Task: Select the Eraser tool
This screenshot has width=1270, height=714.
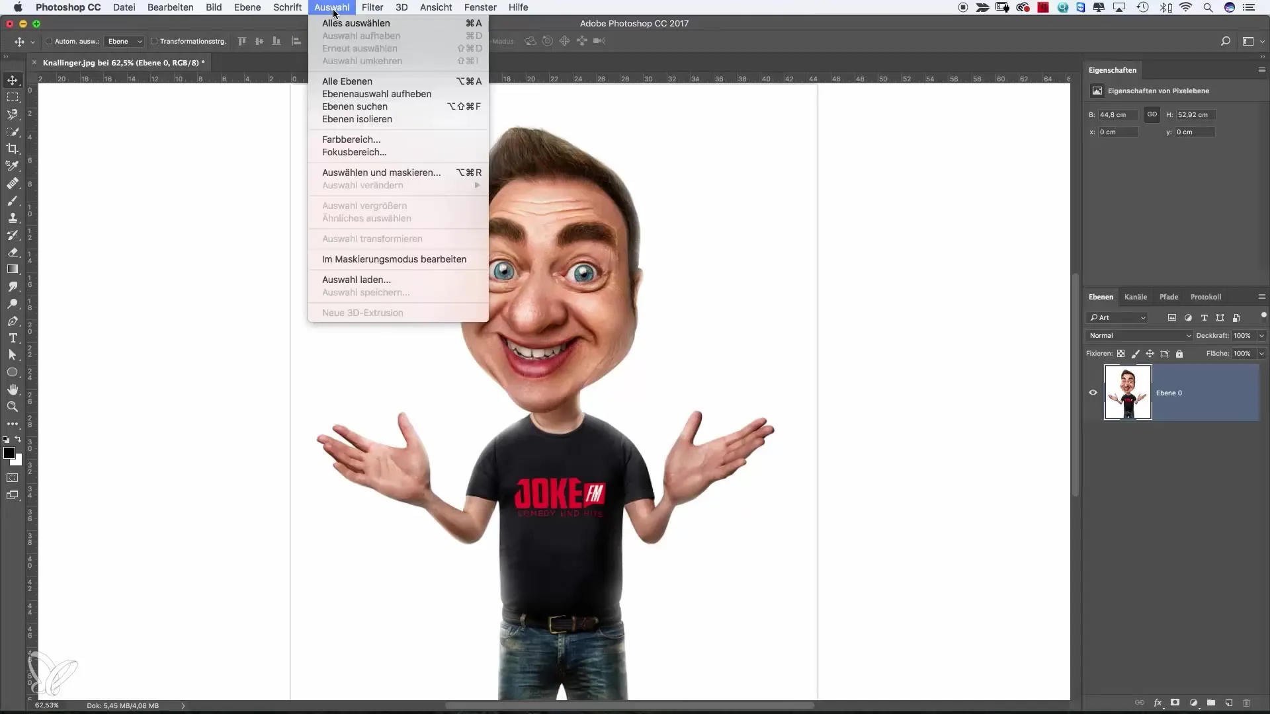Action: tap(13, 252)
